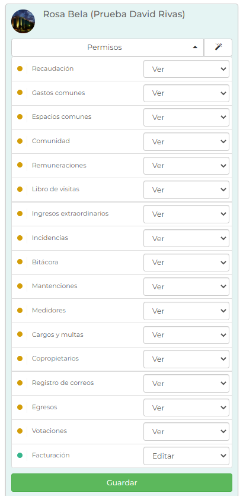Click the magic wand icon button
This screenshot has width=243, height=496.
coord(218,48)
